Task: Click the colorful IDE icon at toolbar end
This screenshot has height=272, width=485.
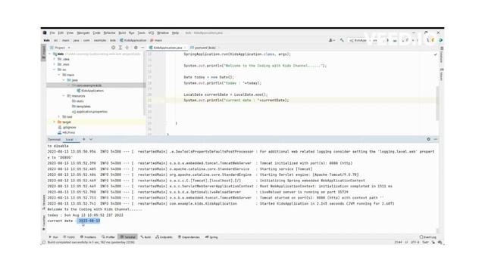Action: tap(440, 40)
